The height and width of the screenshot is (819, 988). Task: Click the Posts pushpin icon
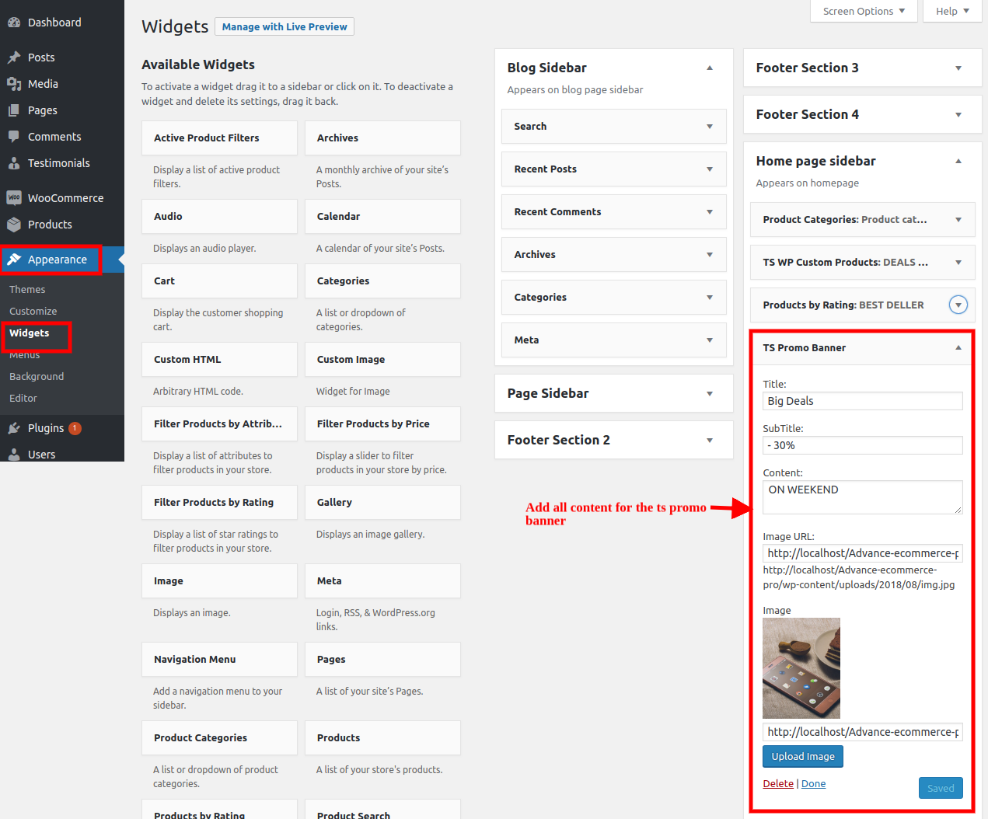14,58
